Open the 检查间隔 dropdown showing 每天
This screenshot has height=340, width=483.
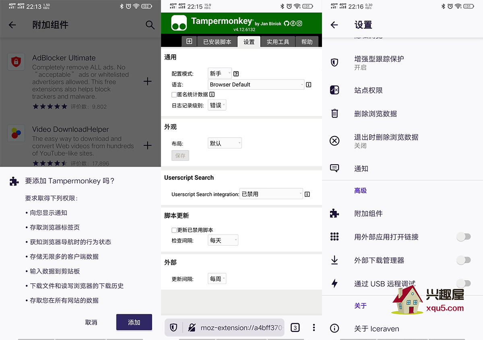pyautogui.click(x=223, y=240)
